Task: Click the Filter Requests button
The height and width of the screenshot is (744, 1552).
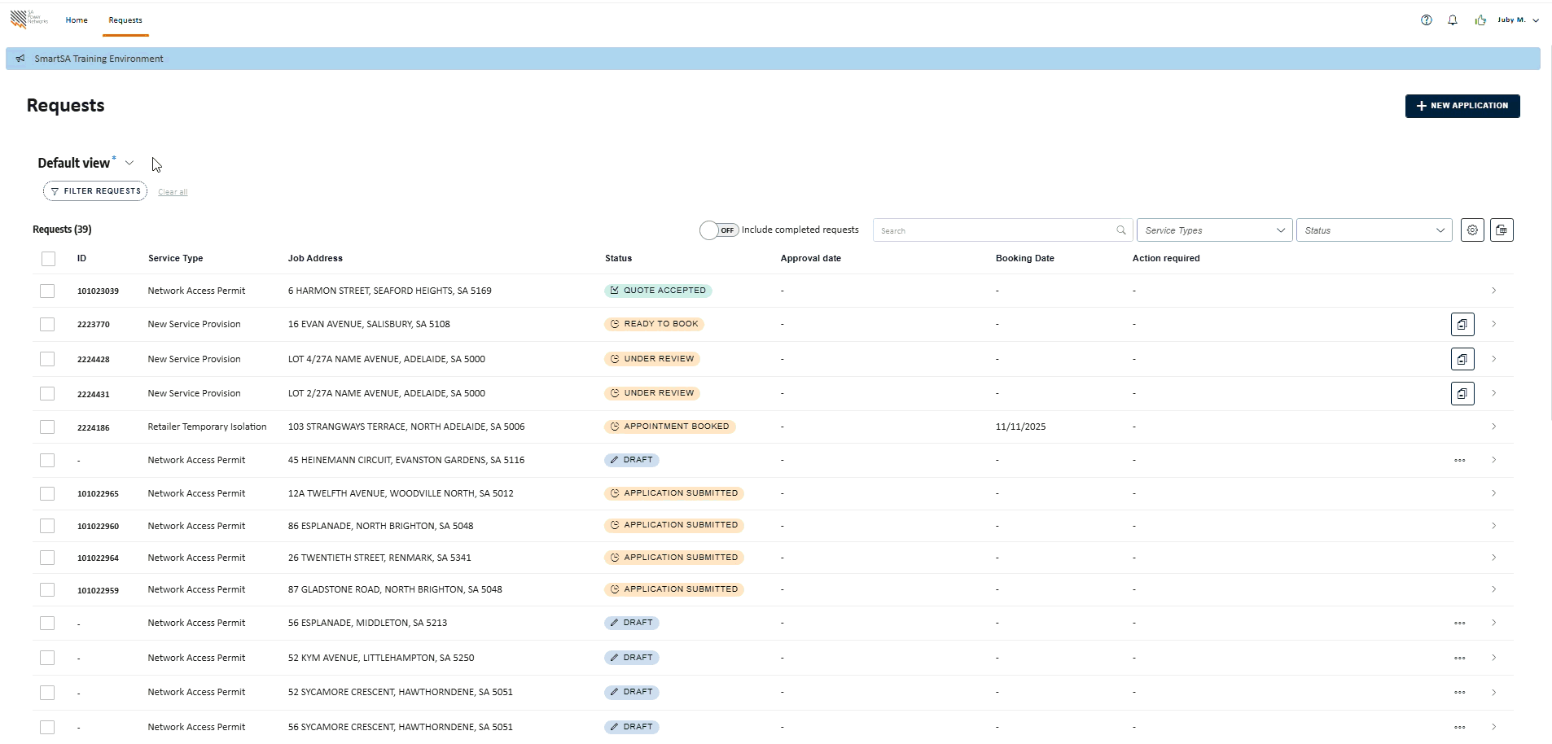Action: [95, 191]
